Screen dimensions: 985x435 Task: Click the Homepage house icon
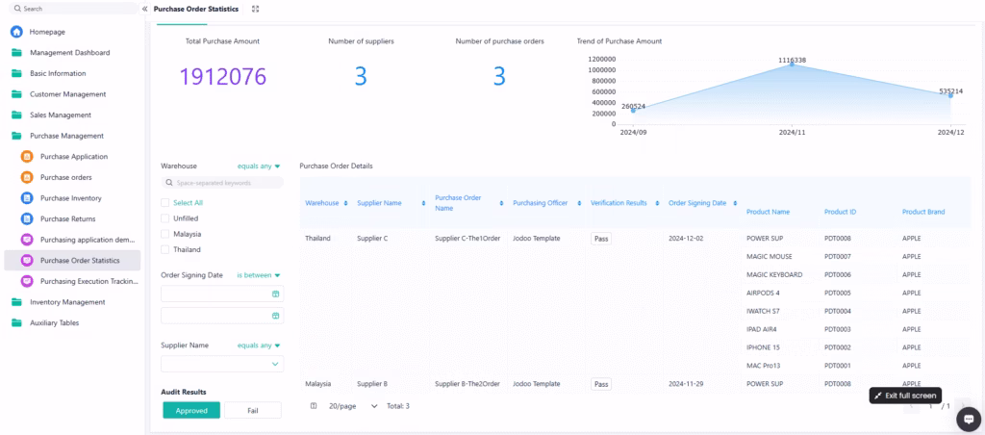16,32
